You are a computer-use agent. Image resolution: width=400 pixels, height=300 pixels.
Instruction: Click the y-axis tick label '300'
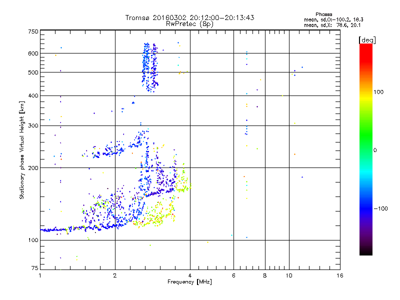click(x=33, y=126)
